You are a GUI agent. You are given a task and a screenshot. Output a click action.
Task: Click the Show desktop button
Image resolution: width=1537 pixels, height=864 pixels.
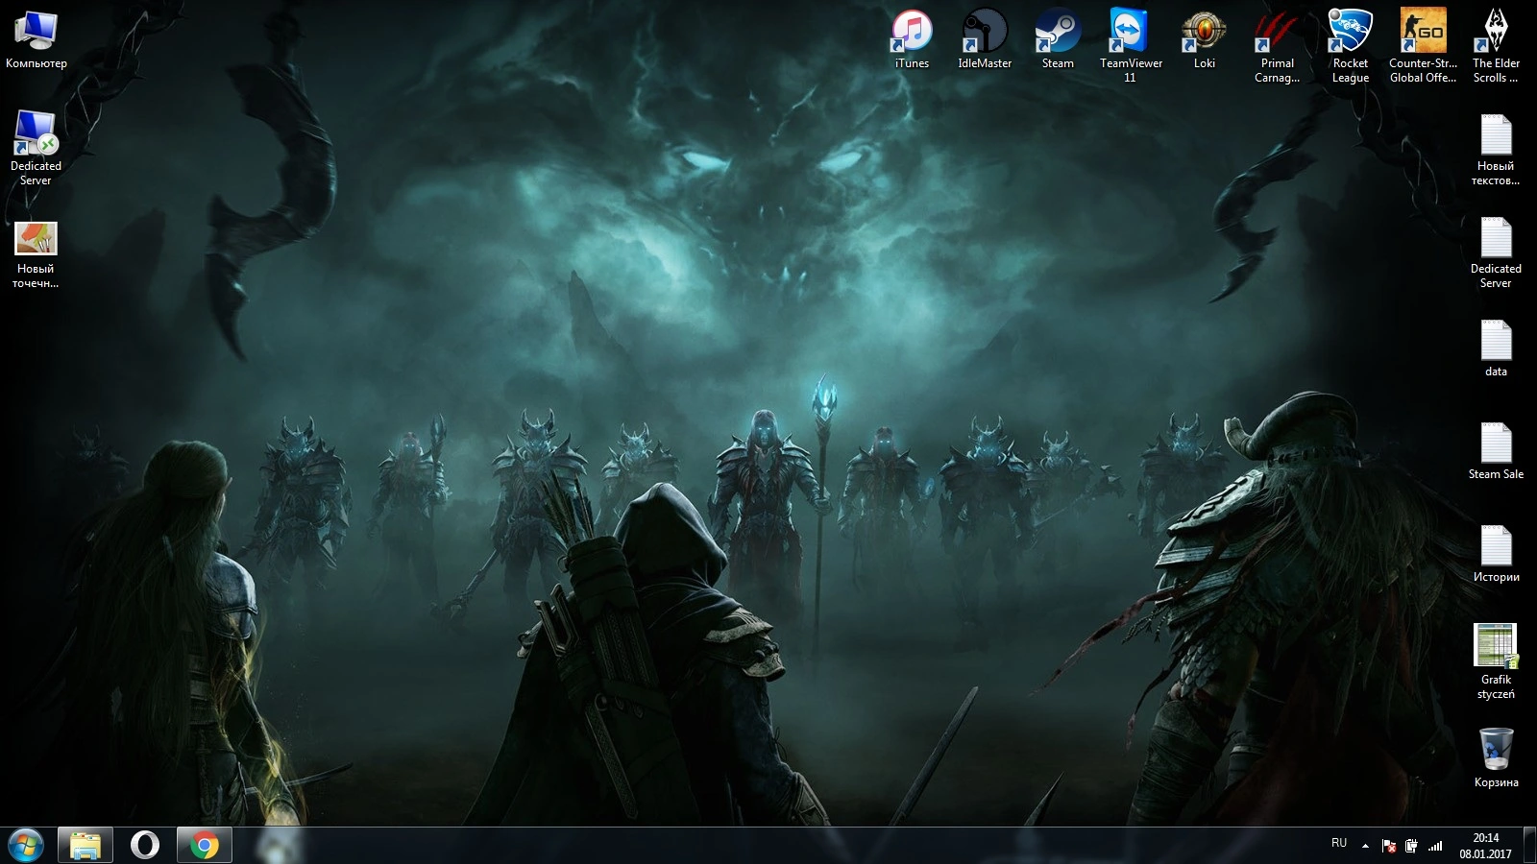pos(1529,845)
